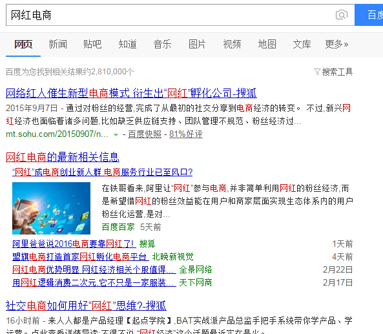The height and width of the screenshot is (334, 383).
Task: Open link 用网红逻辑消费二次元
Action: click(x=94, y=283)
